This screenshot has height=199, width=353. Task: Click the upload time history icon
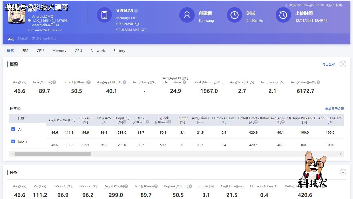click(283, 15)
